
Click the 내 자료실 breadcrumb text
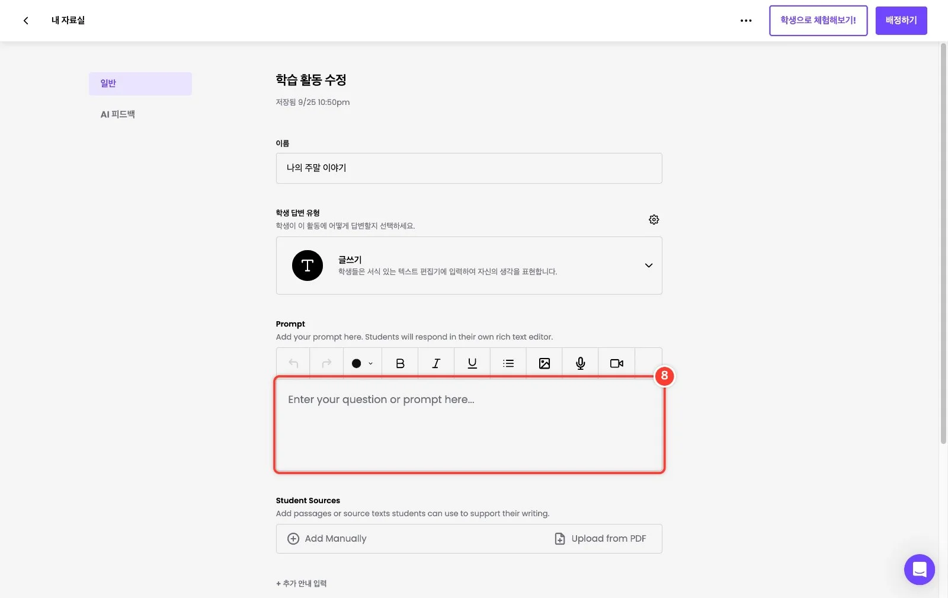coord(68,21)
